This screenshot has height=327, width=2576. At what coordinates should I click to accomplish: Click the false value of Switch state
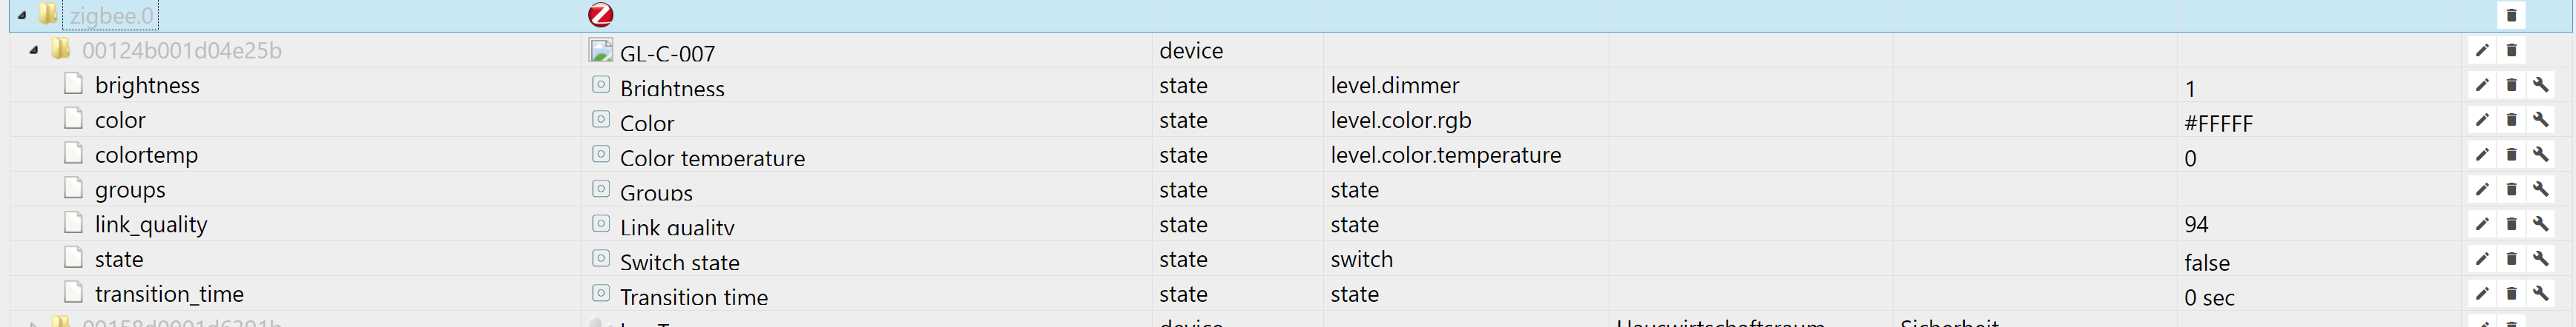[x=2207, y=262]
